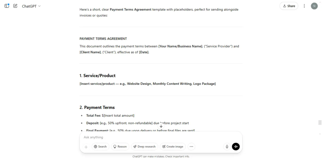Click the Payment Terms section heading

[x=97, y=108]
